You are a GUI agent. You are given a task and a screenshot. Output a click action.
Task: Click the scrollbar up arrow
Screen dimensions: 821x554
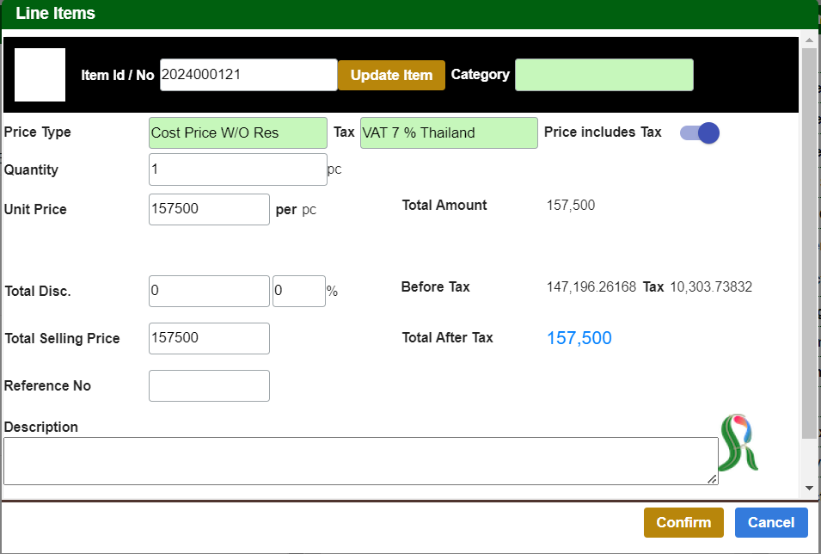click(x=809, y=41)
